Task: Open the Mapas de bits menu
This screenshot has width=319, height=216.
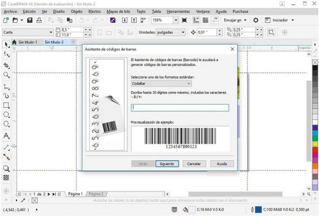Action: [x=118, y=11]
